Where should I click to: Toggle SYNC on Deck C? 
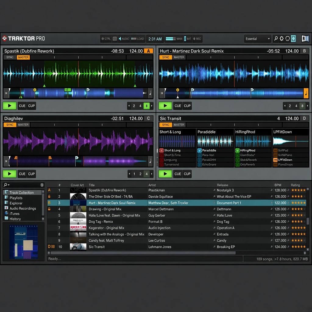[10, 125]
